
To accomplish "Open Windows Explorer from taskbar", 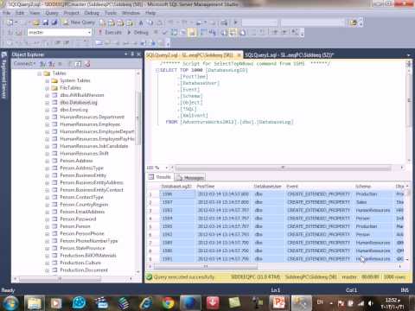I will 35,303.
